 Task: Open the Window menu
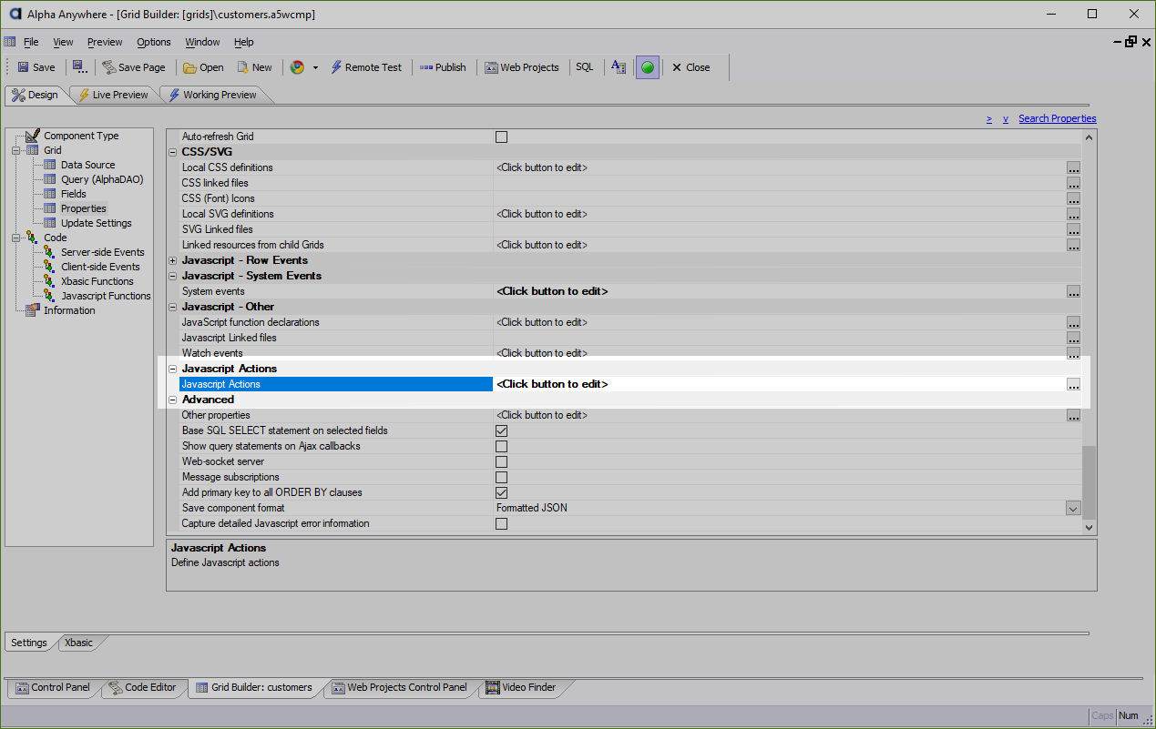coord(202,42)
